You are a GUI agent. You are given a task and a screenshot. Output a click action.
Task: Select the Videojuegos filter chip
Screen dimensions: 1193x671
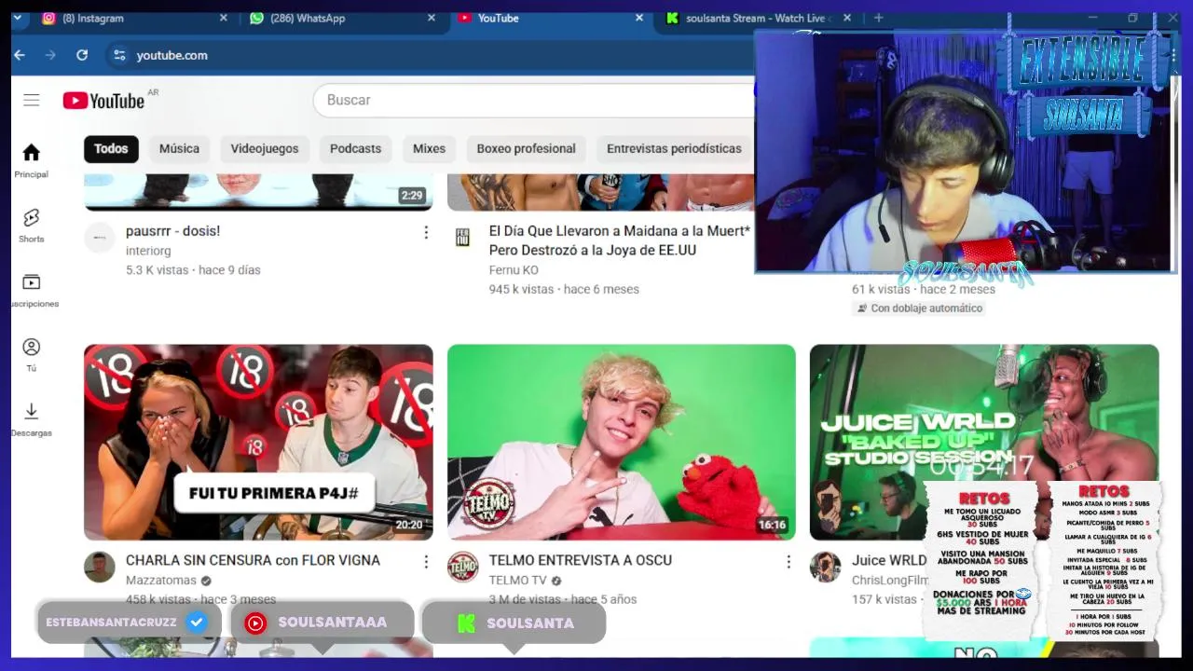[265, 149]
